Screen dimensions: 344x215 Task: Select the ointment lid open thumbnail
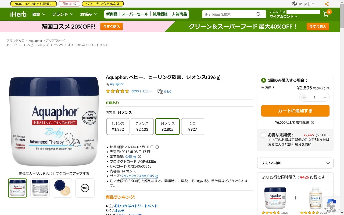tap(62, 188)
